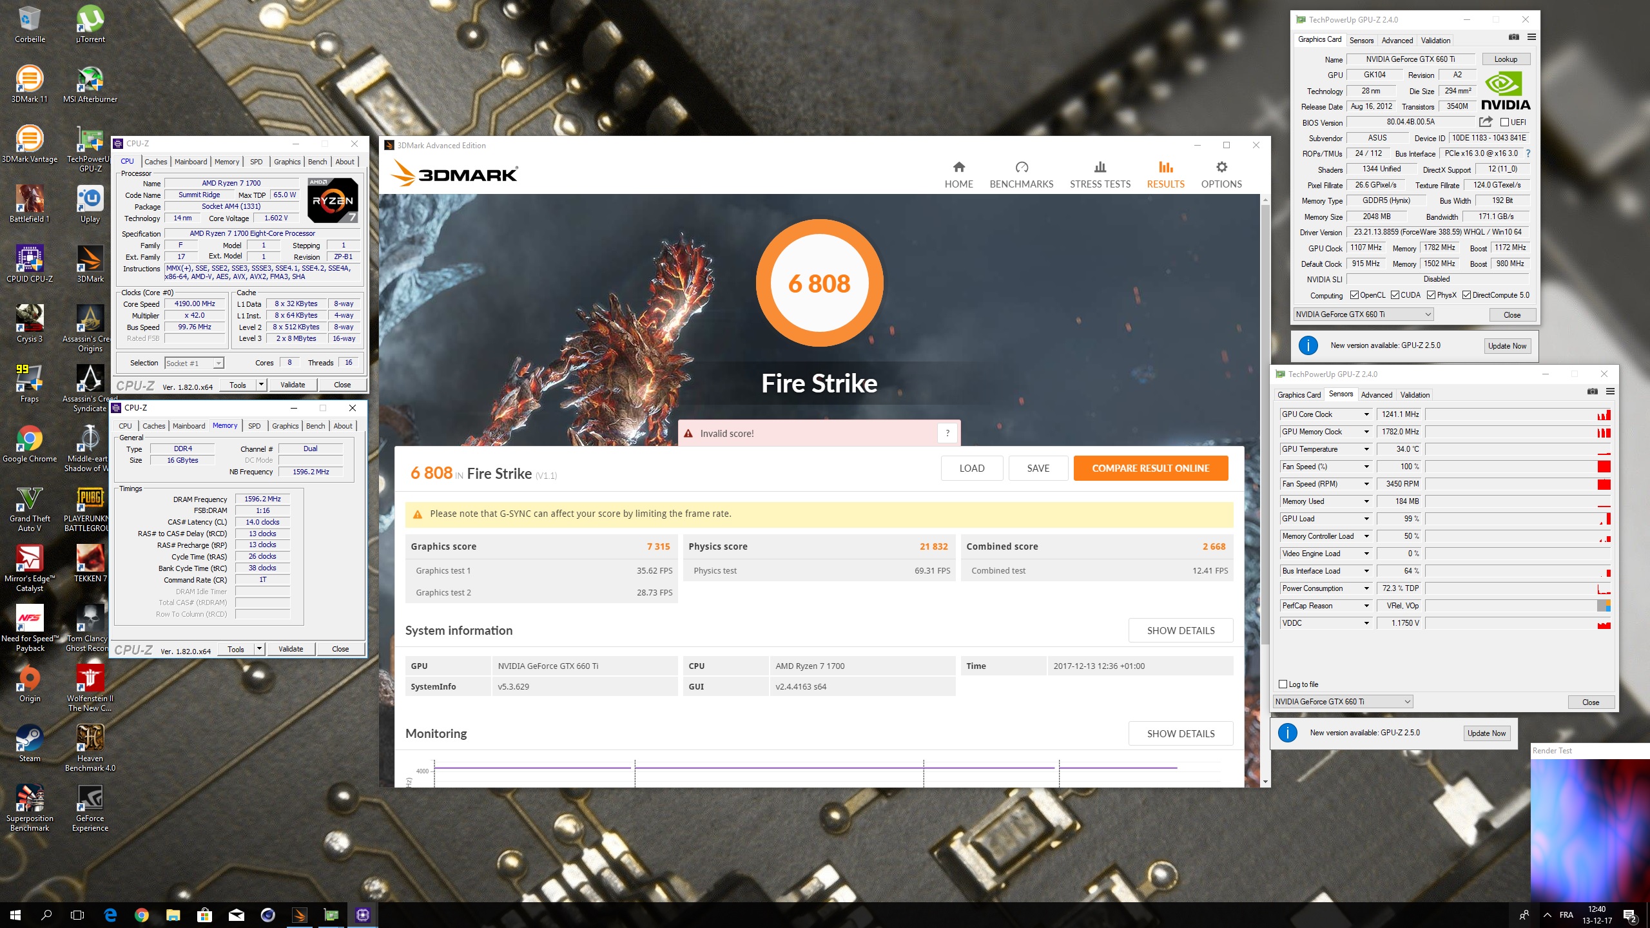Open the Action Center notifications icon

[1630, 914]
